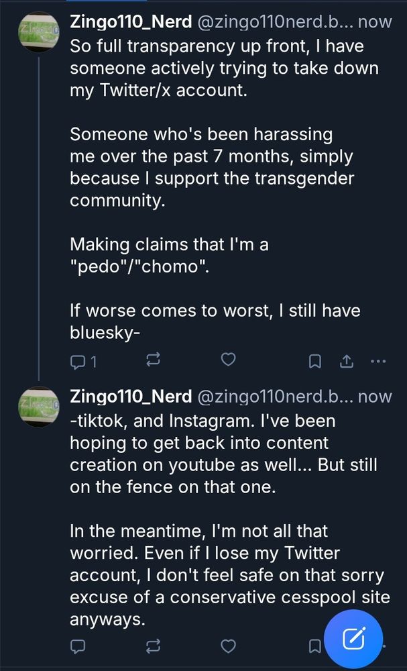Click the "now" timestamp of the second post

[375, 397]
